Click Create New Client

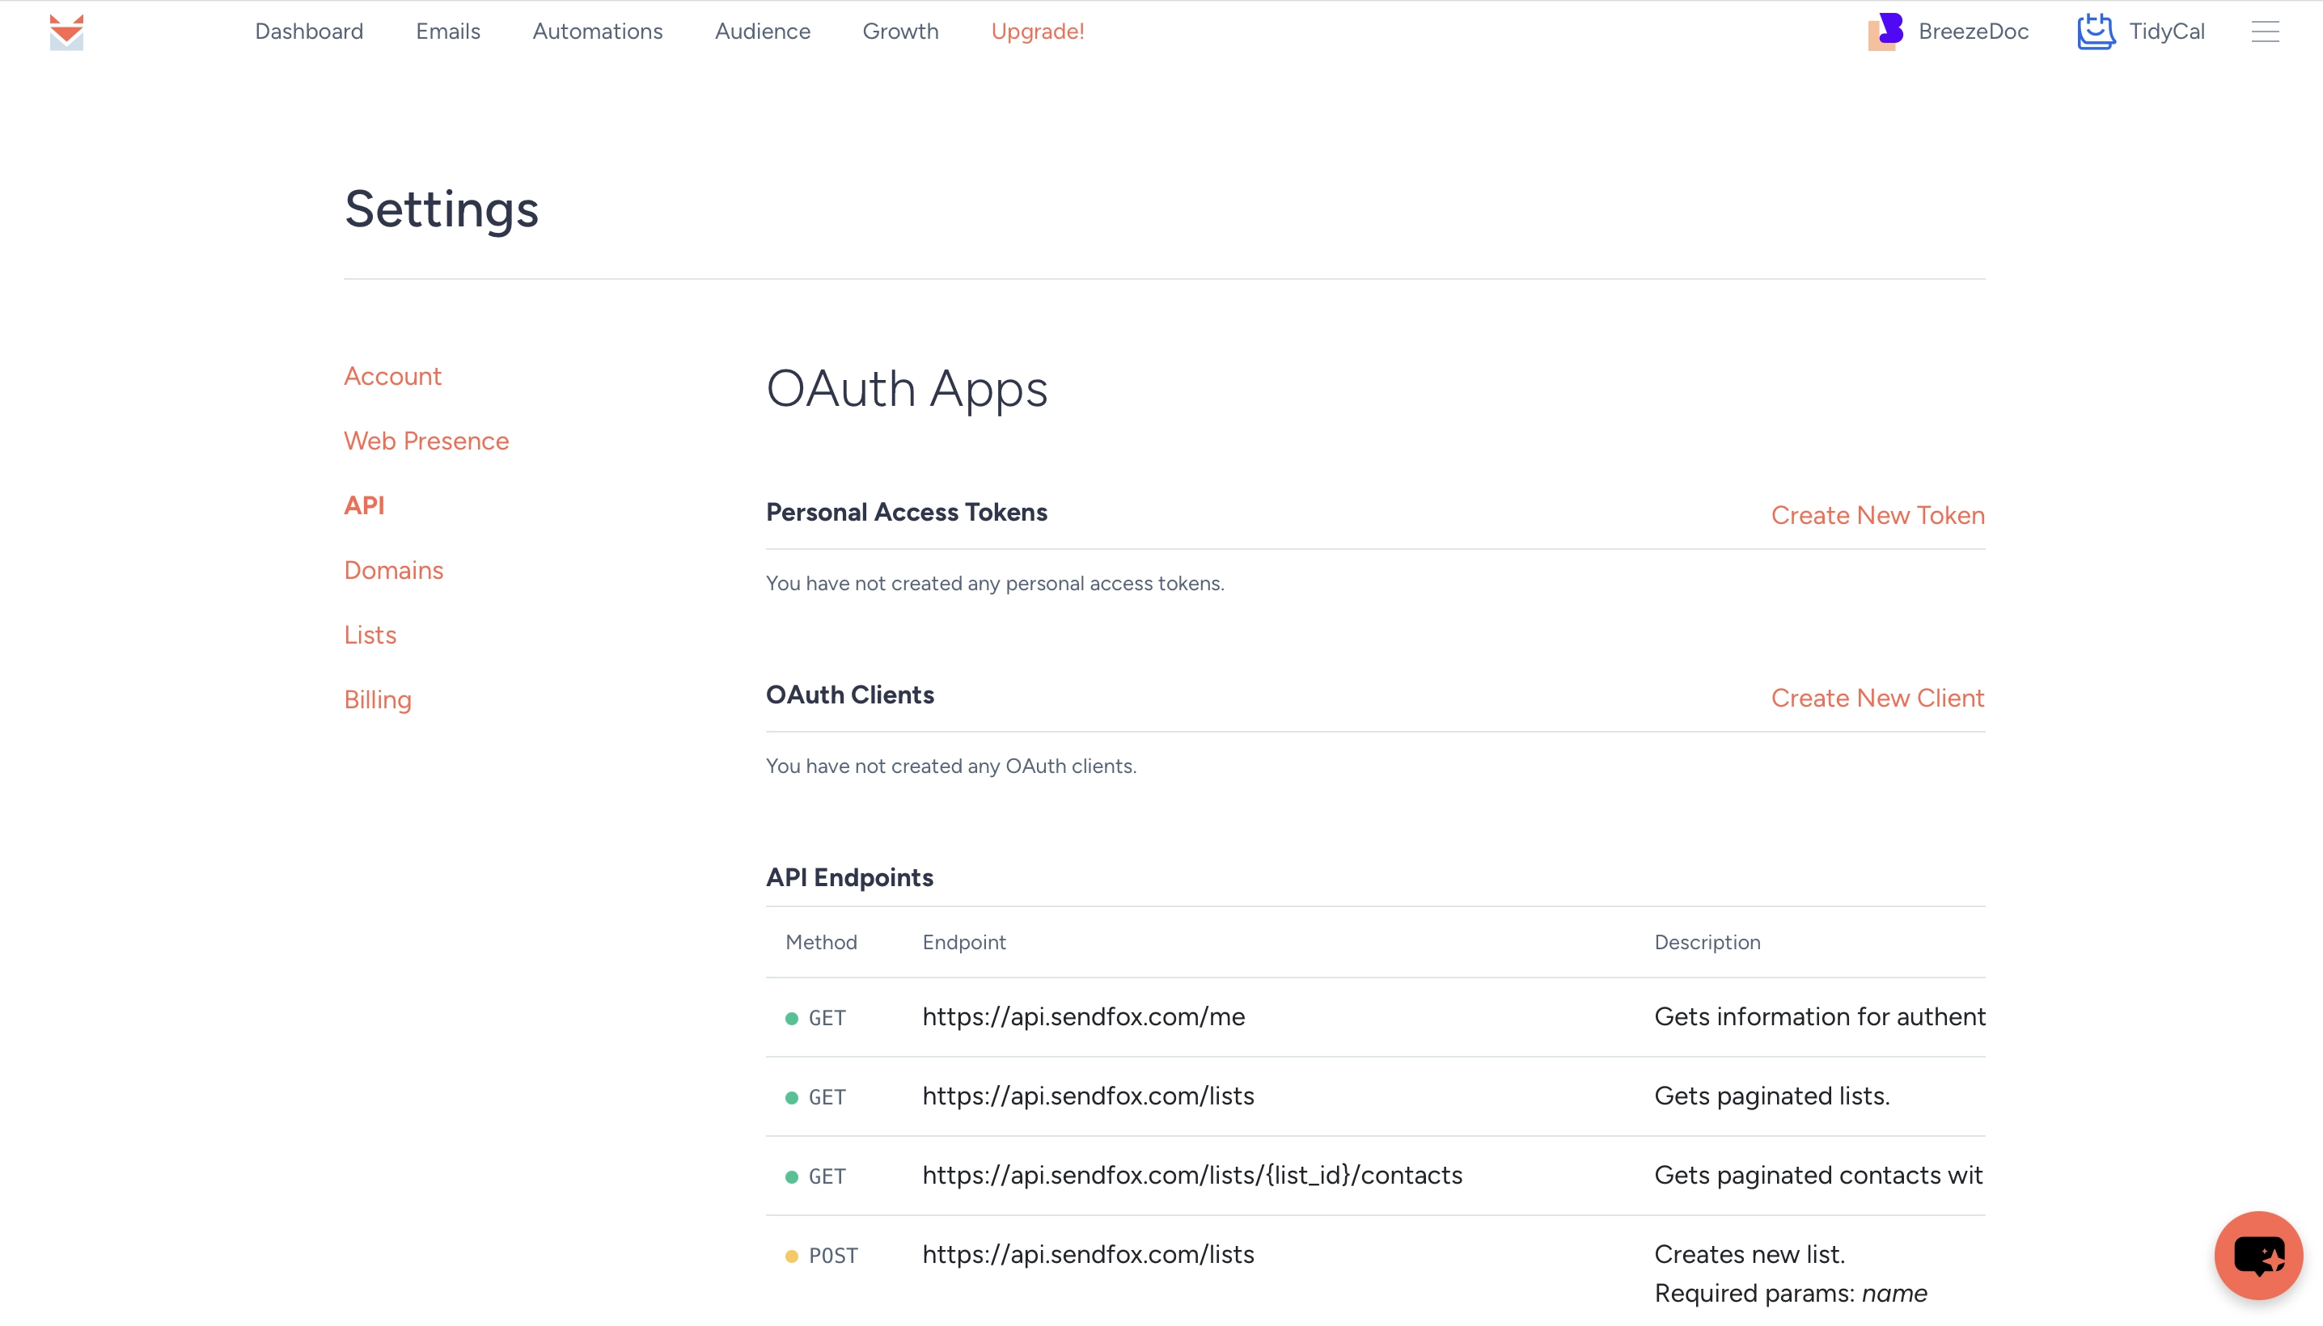1877,698
